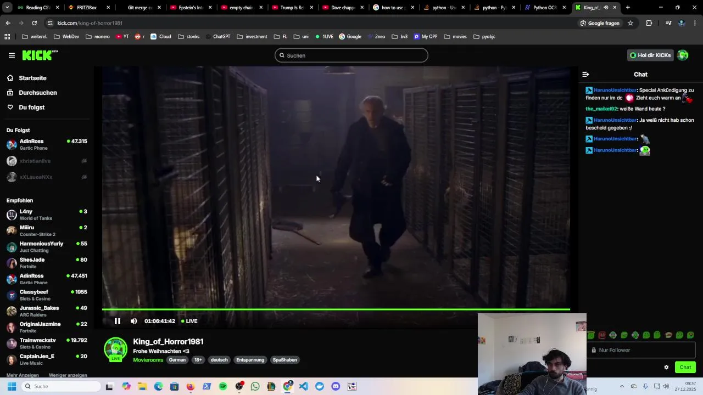Expand the movies bookmark folder
This screenshot has width=703, height=395.
(x=455, y=37)
